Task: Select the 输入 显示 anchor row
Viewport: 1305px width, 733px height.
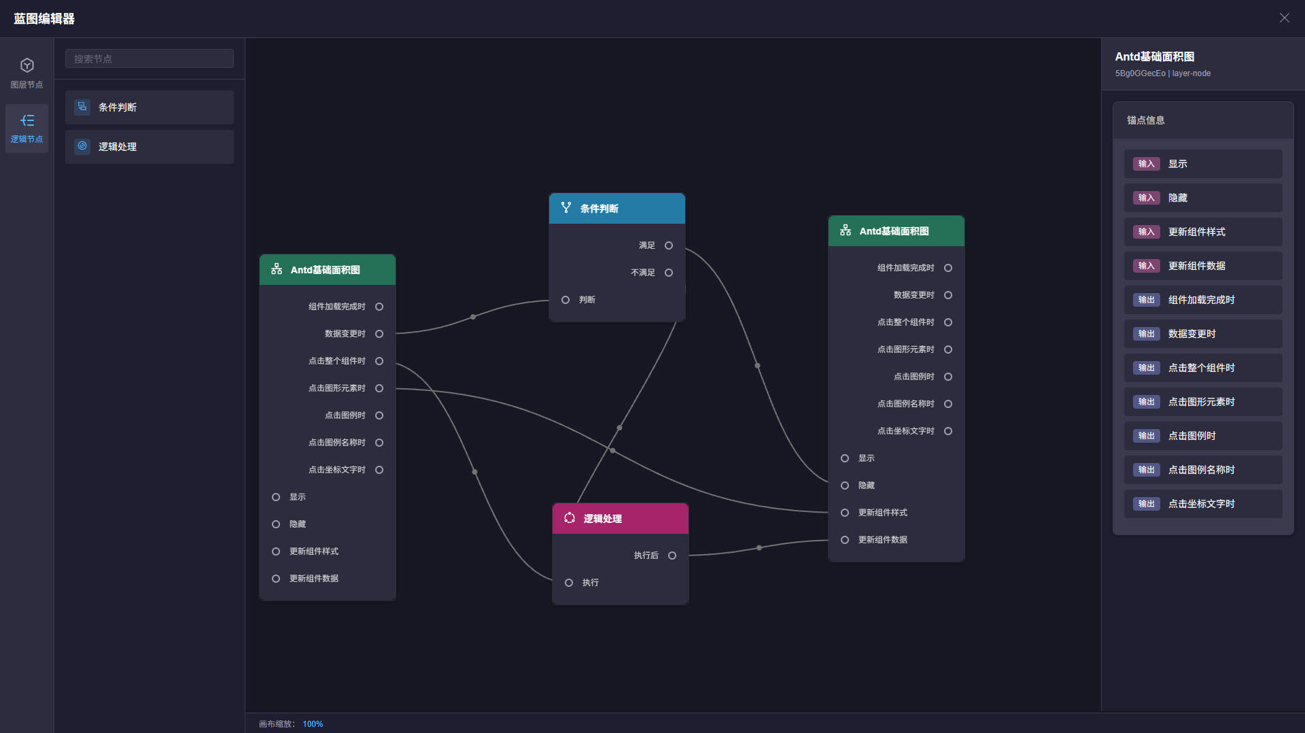Action: pyautogui.click(x=1203, y=164)
